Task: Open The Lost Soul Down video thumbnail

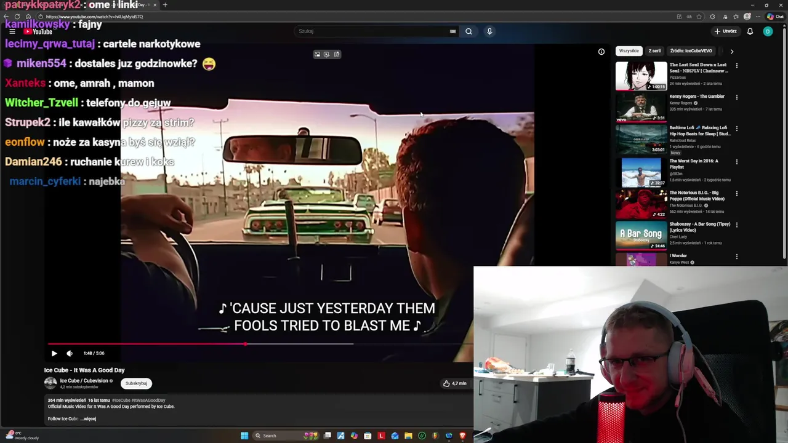Action: [x=641, y=76]
